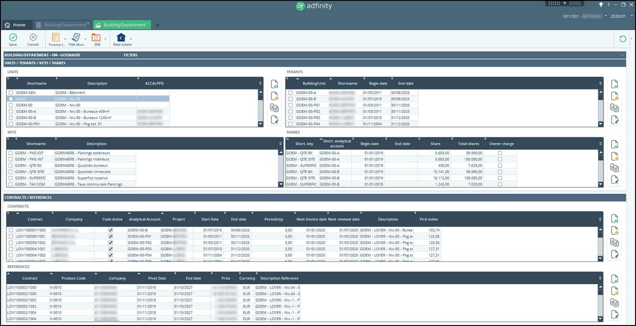Image resolution: width=636 pixels, height=326 pixels.
Task: Click the Cancel icon in the toolbar
Action: click(x=33, y=38)
